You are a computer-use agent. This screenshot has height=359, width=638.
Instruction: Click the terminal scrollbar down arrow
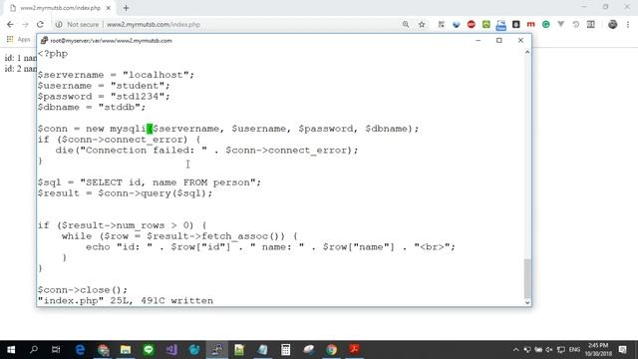click(x=527, y=302)
